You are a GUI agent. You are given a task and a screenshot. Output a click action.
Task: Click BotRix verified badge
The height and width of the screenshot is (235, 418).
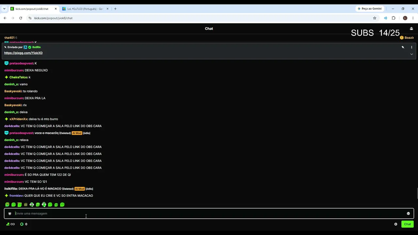click(30, 47)
